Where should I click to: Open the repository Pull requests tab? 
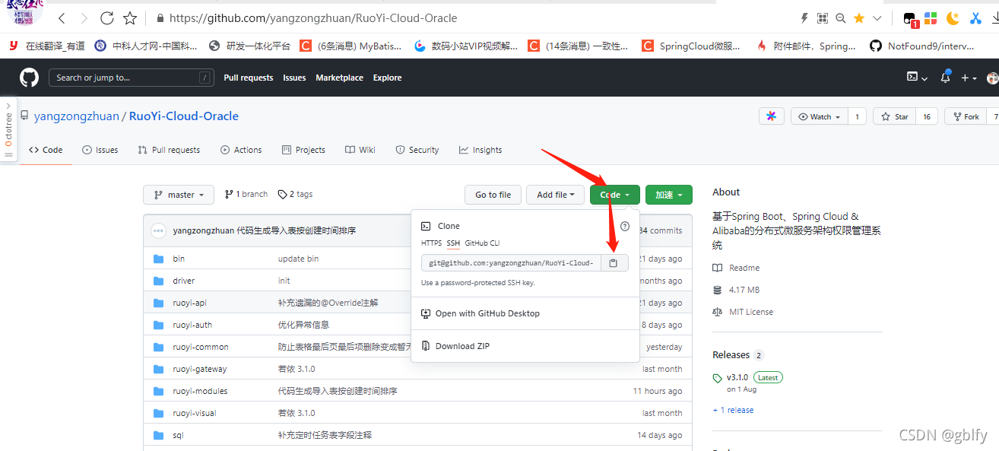(169, 150)
